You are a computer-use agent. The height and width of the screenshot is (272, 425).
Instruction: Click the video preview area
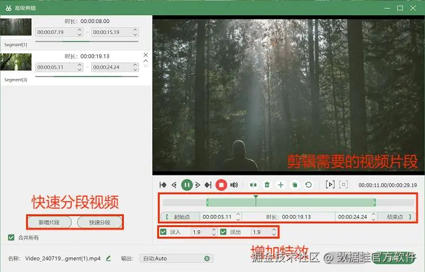(x=288, y=95)
